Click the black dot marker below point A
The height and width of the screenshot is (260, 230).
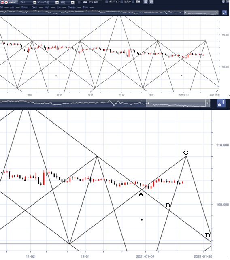click(x=142, y=220)
